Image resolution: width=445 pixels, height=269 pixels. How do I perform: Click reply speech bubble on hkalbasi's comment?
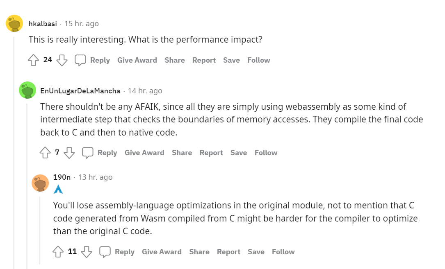(x=80, y=60)
